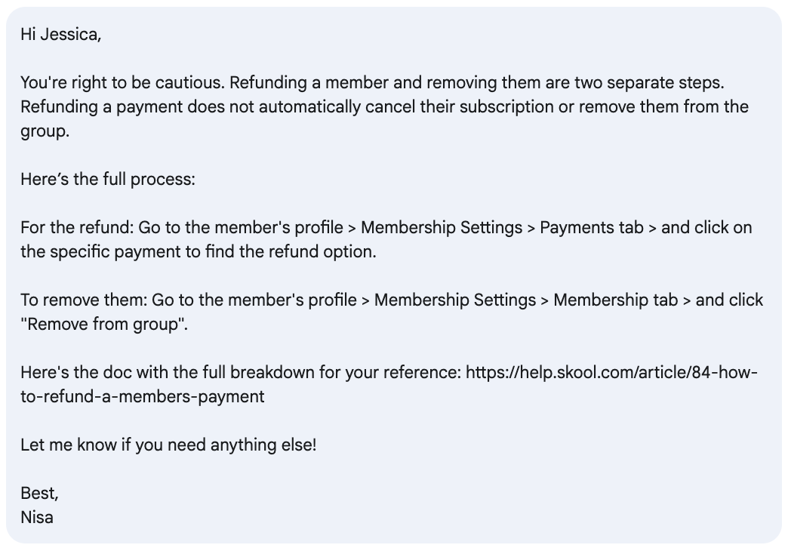Click the word 'group.' ending the first paragraph

click(45, 131)
